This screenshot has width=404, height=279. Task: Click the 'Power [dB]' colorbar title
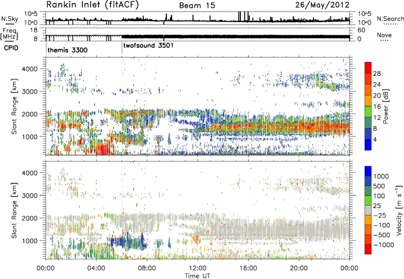(x=386, y=106)
